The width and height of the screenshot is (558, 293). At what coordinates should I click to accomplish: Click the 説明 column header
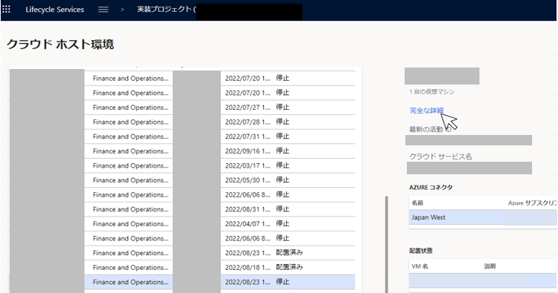[x=490, y=266]
